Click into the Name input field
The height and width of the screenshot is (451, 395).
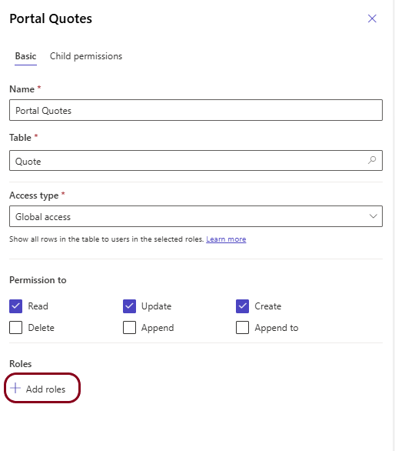[196, 110]
